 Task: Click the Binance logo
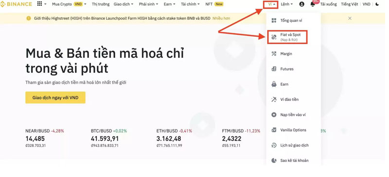tap(16, 4)
